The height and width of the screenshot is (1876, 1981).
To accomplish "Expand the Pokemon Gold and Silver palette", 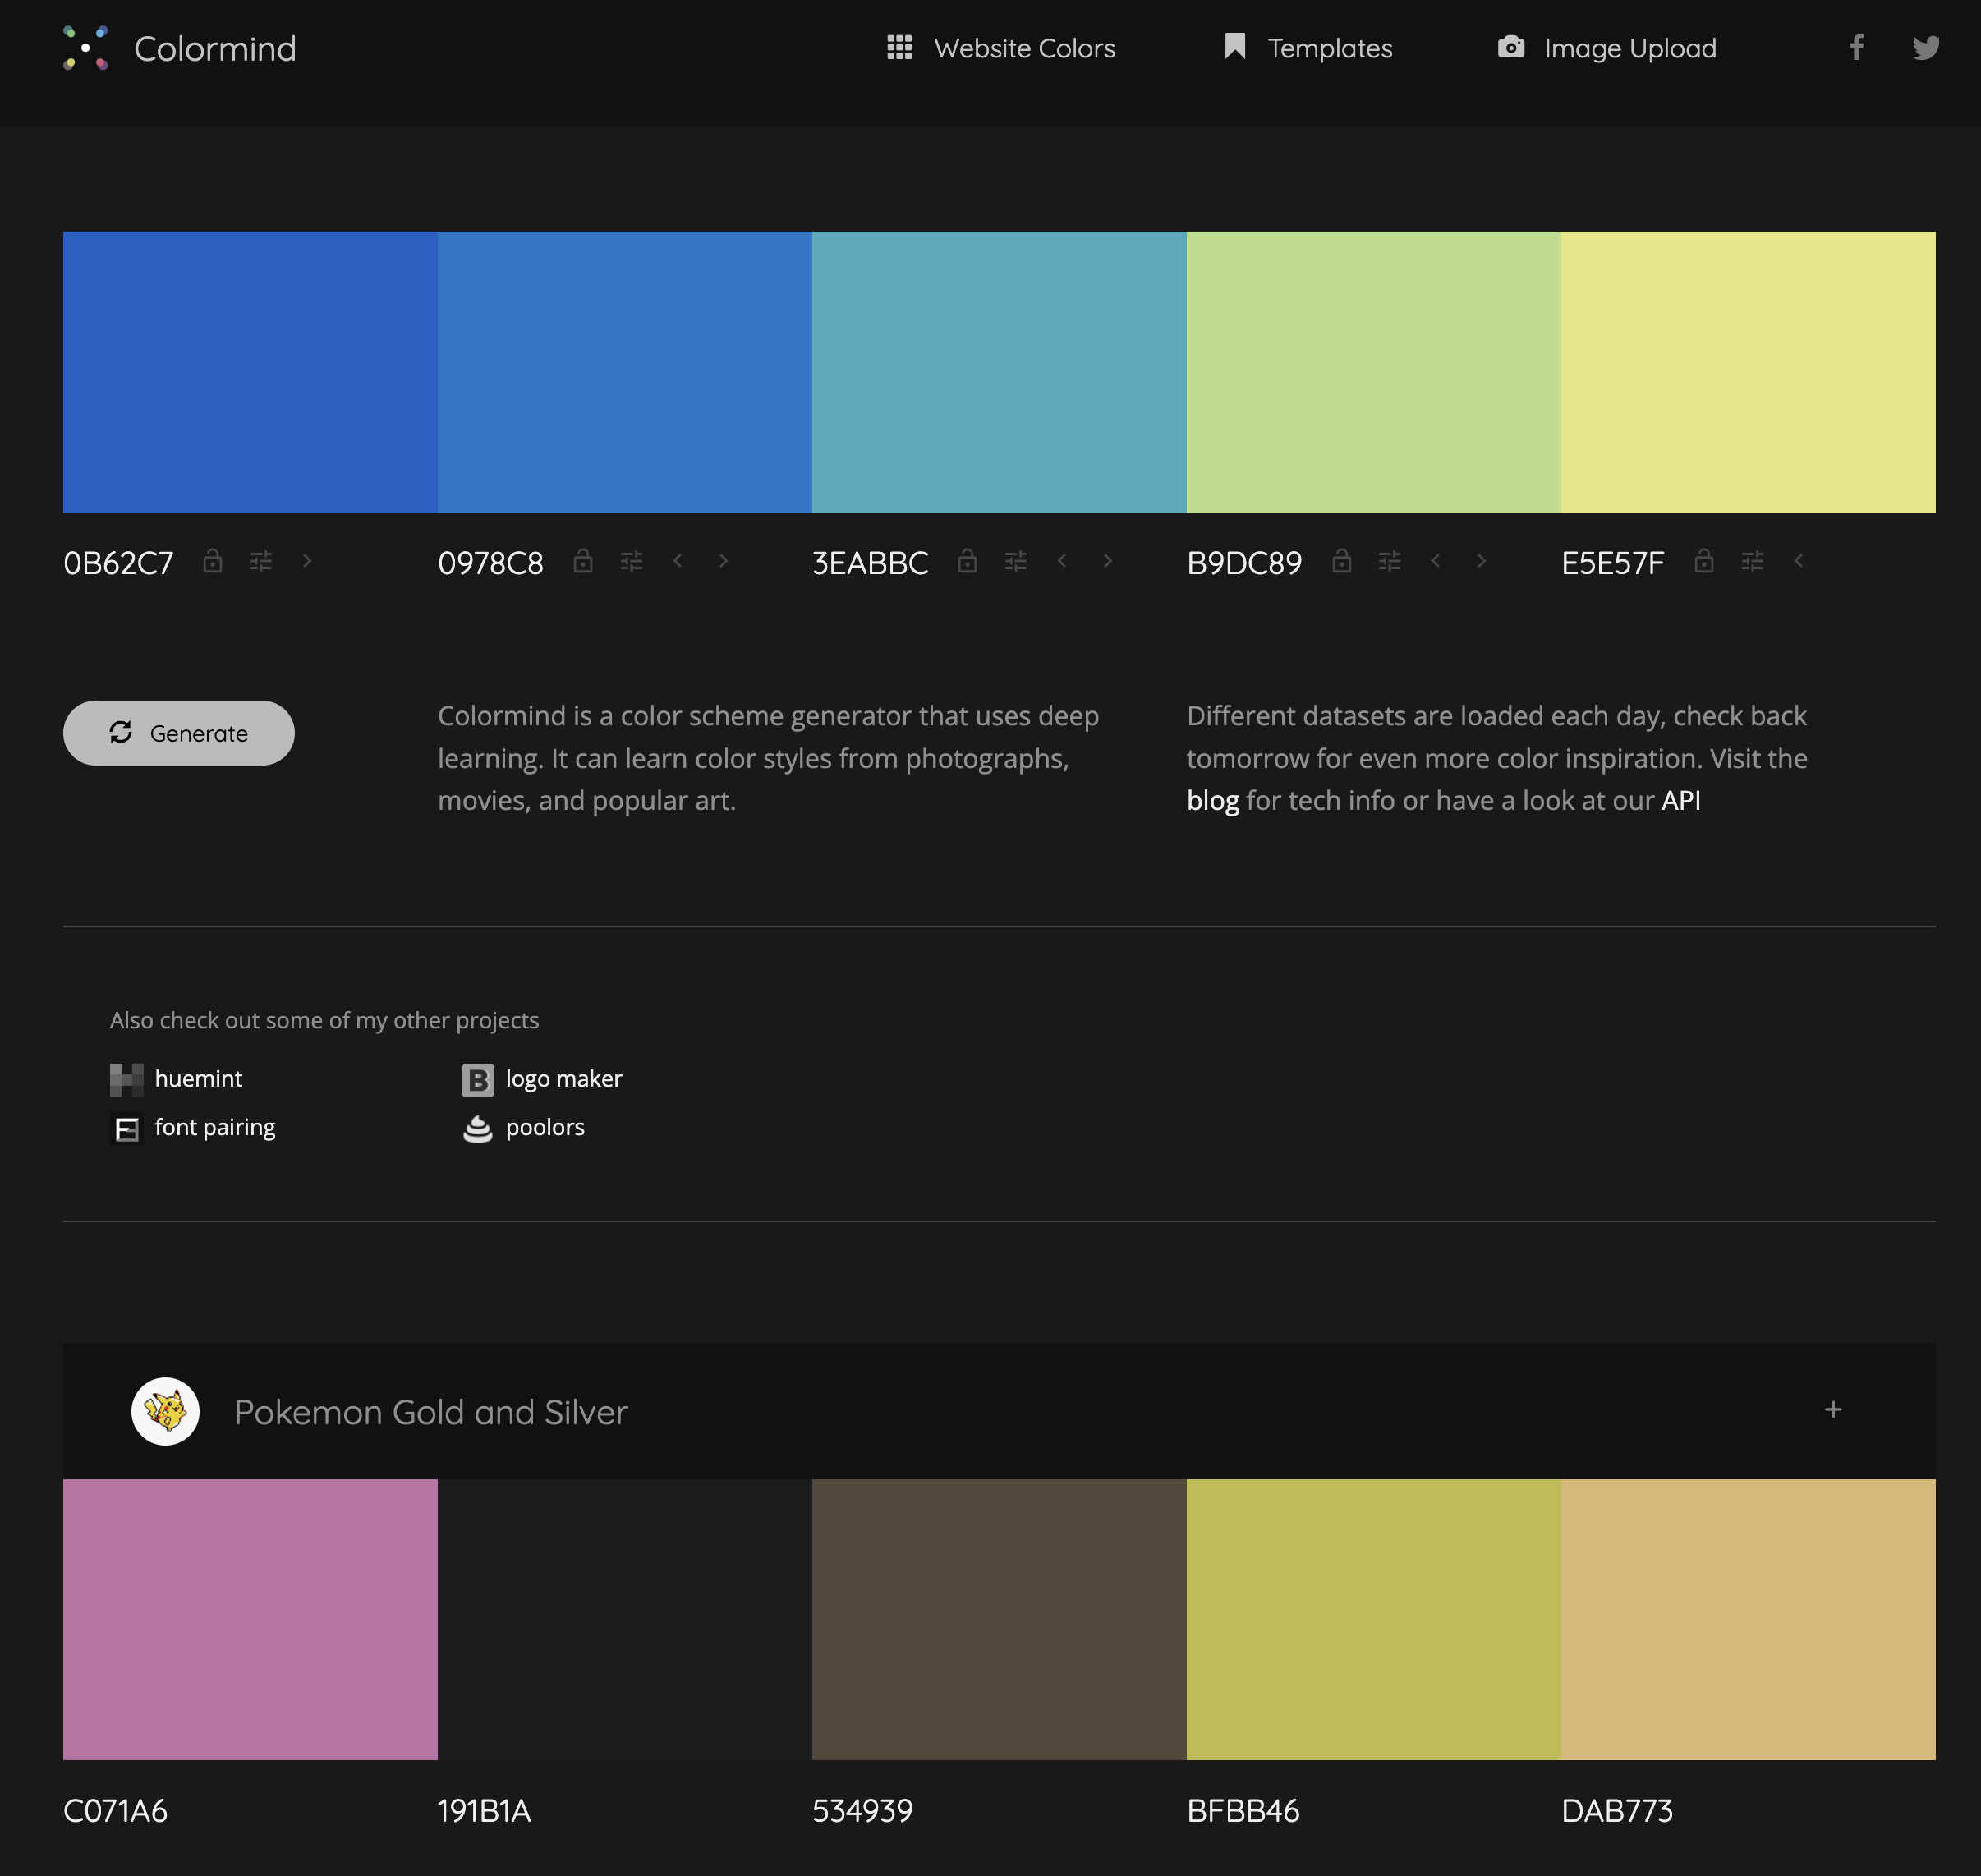I will pyautogui.click(x=1833, y=1410).
